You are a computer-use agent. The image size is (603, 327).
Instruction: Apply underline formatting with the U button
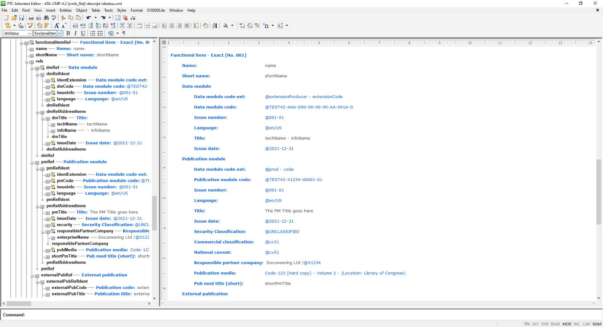click(83, 33)
